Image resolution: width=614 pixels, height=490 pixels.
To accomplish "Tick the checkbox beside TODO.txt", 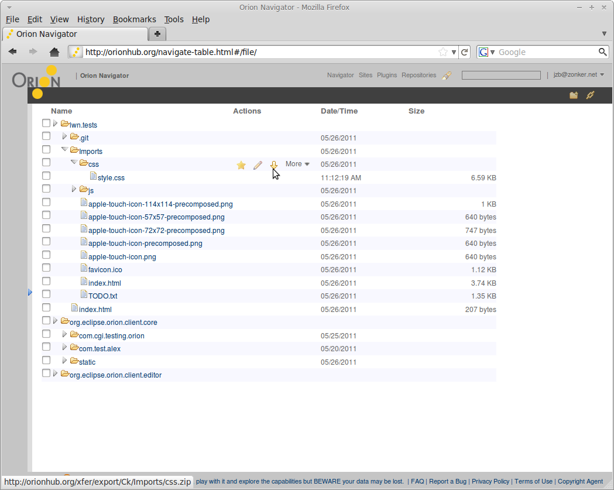I will (x=46, y=294).
